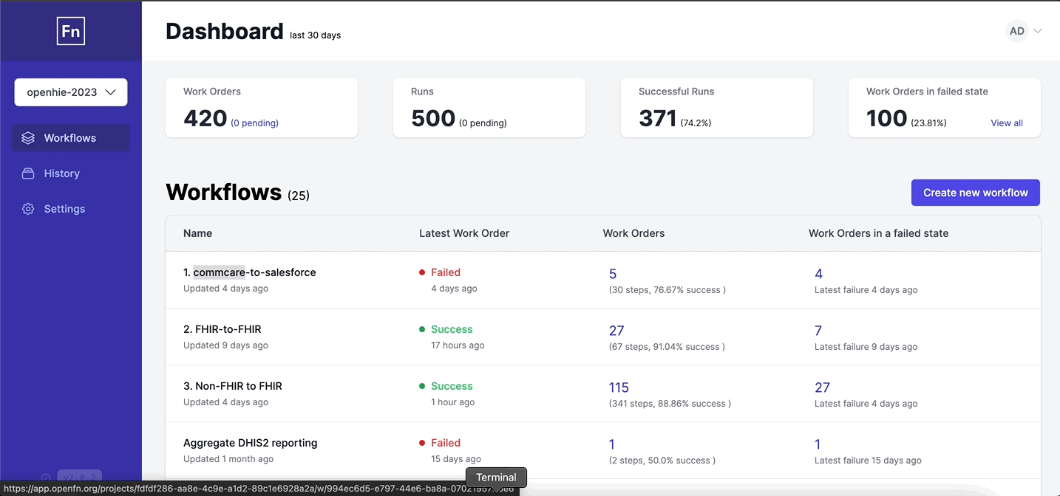Click "(341 steps, 88.86% success )" text
The image size is (1060, 496).
click(x=670, y=404)
